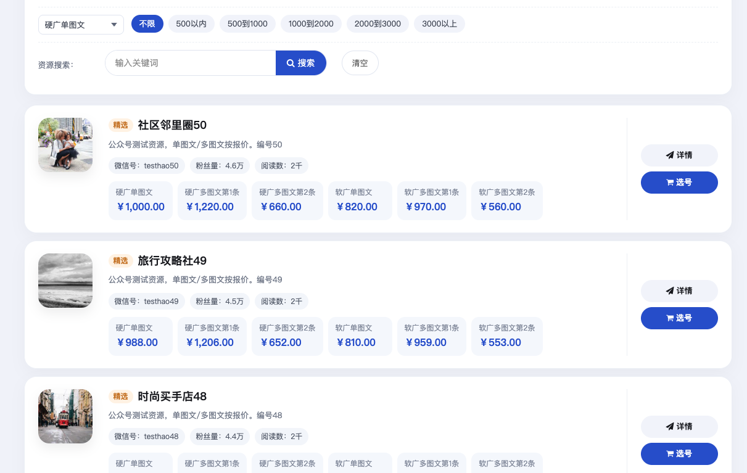747x473 pixels.
Task: Click the ¥660.00 price box
Action: click(287, 200)
